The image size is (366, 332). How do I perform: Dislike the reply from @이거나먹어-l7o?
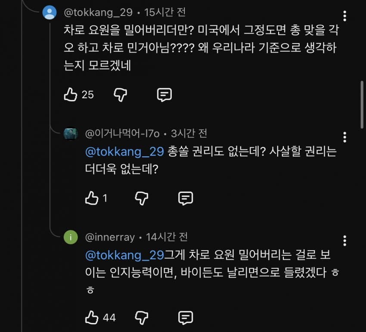coord(142,198)
